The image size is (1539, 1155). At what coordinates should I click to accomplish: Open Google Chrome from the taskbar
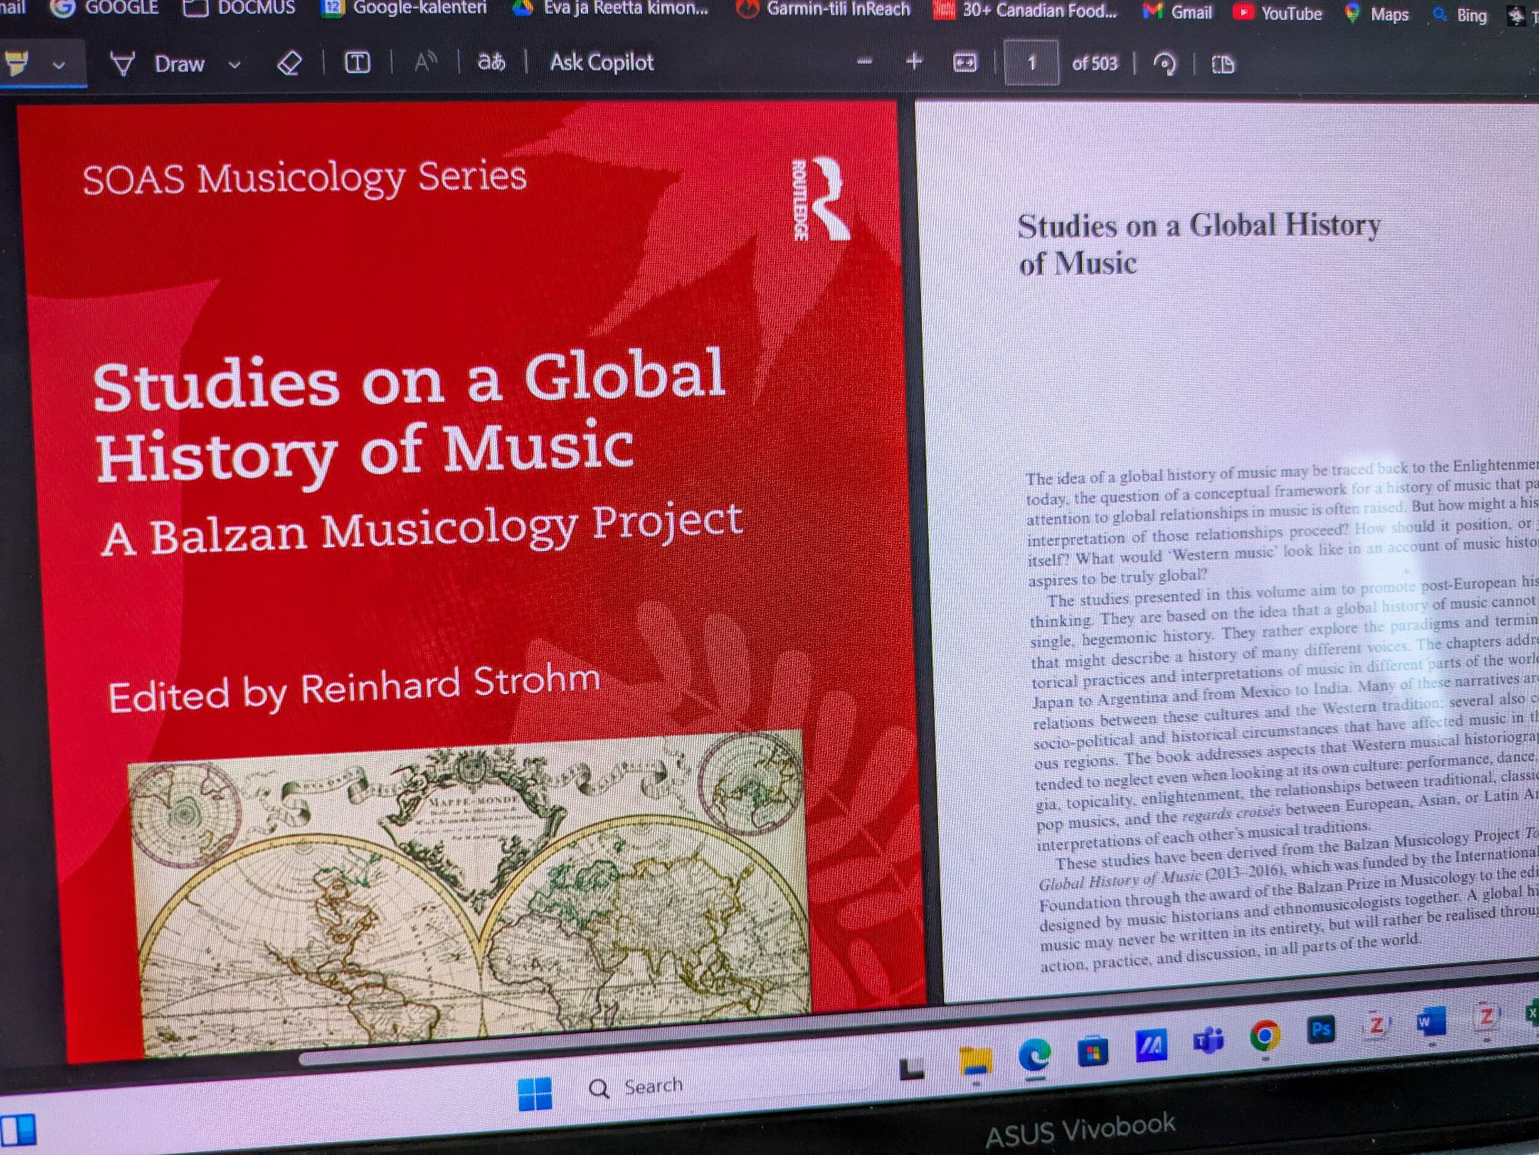coord(1265,1036)
